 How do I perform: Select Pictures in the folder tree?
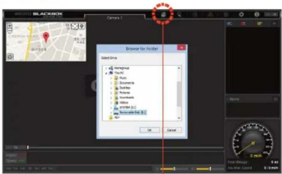tap(125, 93)
